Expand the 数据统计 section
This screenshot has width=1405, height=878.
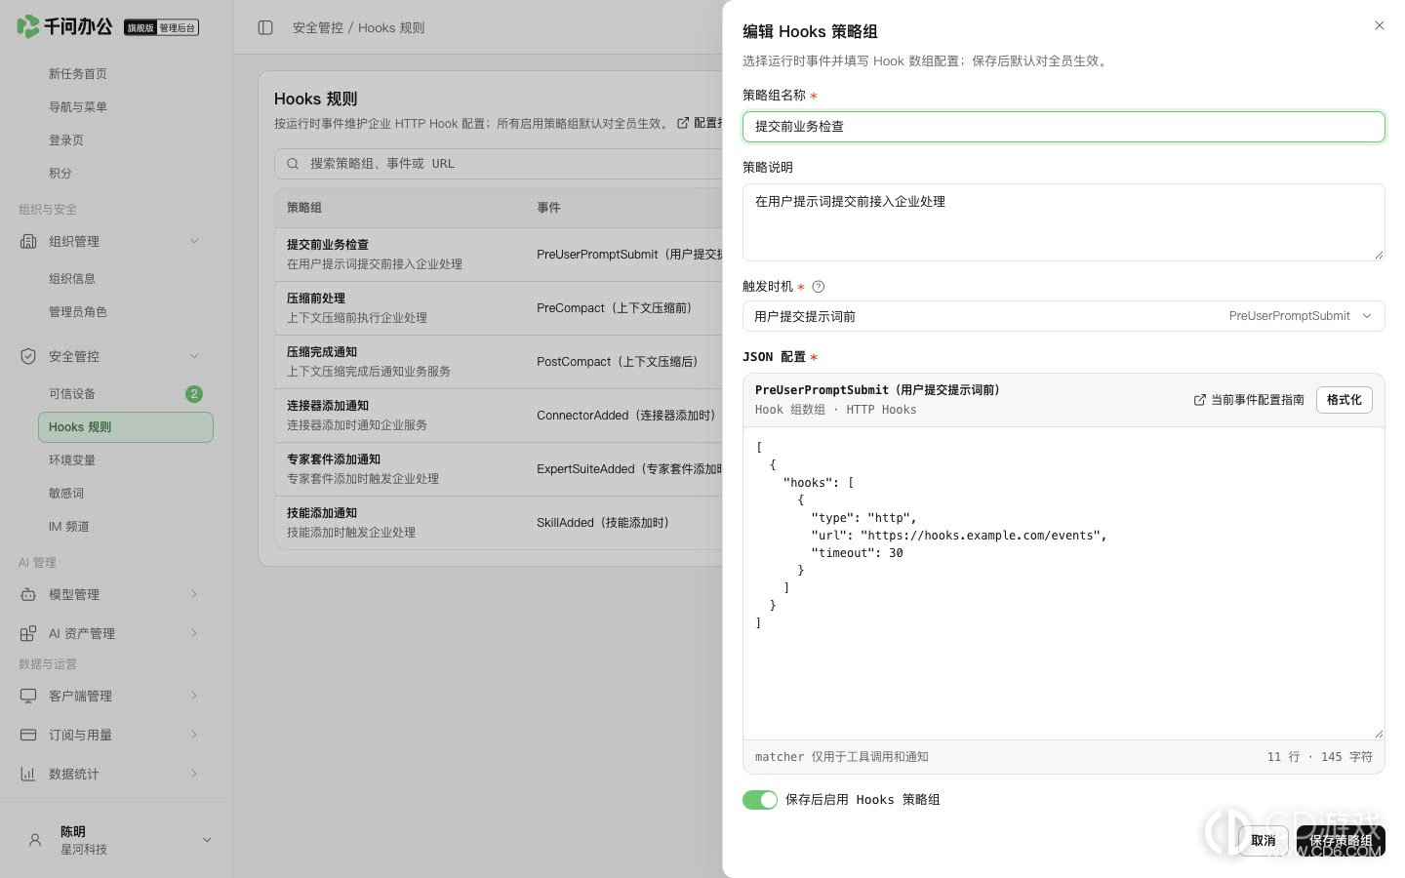(194, 774)
